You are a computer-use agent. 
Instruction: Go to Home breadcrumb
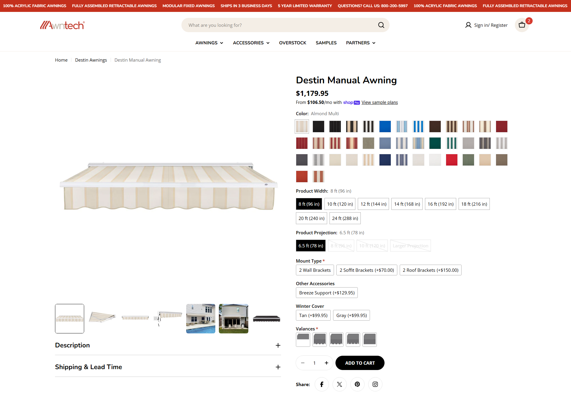61,60
